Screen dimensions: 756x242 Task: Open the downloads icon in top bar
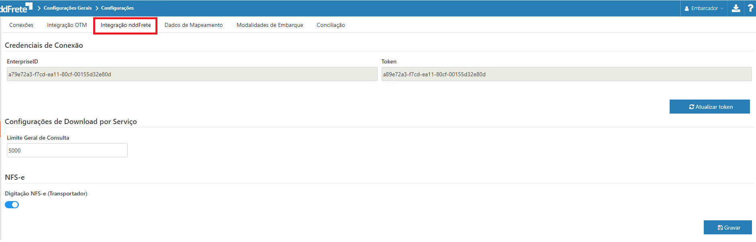pos(736,8)
